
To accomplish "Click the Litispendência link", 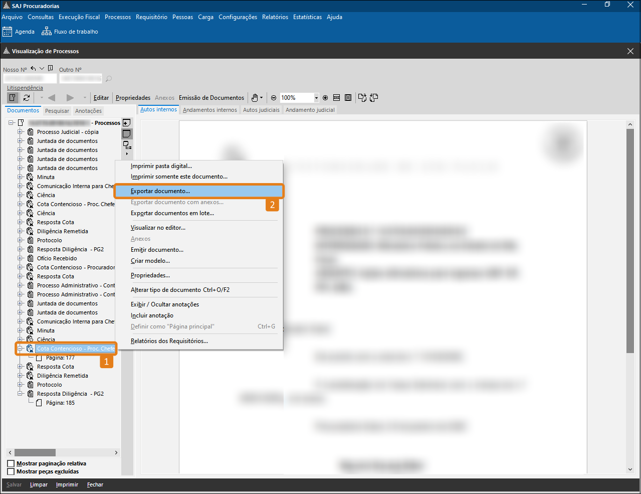I will 25,88.
